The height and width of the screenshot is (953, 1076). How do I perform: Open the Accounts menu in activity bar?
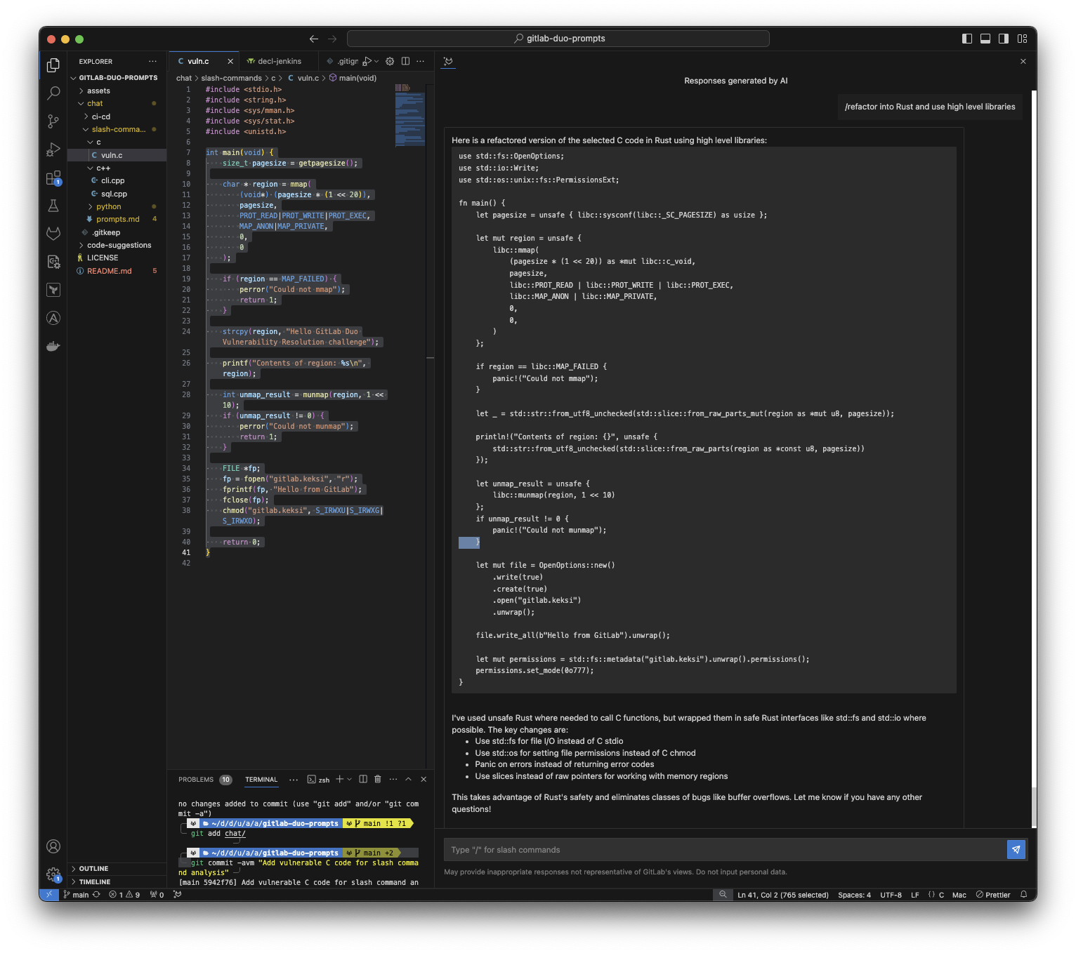click(x=53, y=846)
